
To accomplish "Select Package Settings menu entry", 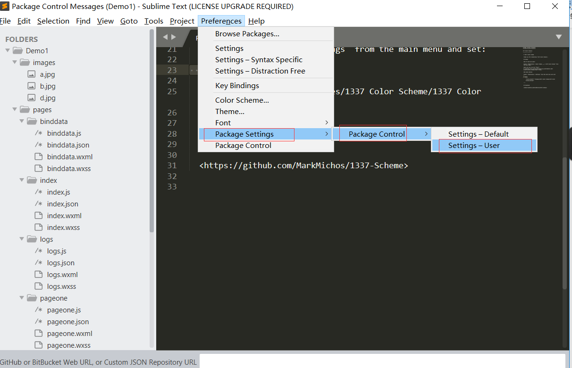I will [x=266, y=134].
